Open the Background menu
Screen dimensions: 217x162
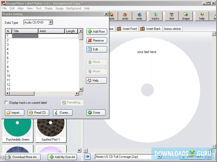coord(74,8)
